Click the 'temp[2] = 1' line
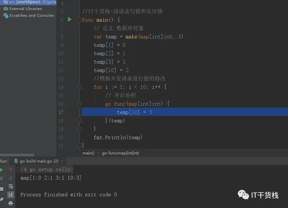288x208 pixels. pyautogui.click(x=109, y=54)
